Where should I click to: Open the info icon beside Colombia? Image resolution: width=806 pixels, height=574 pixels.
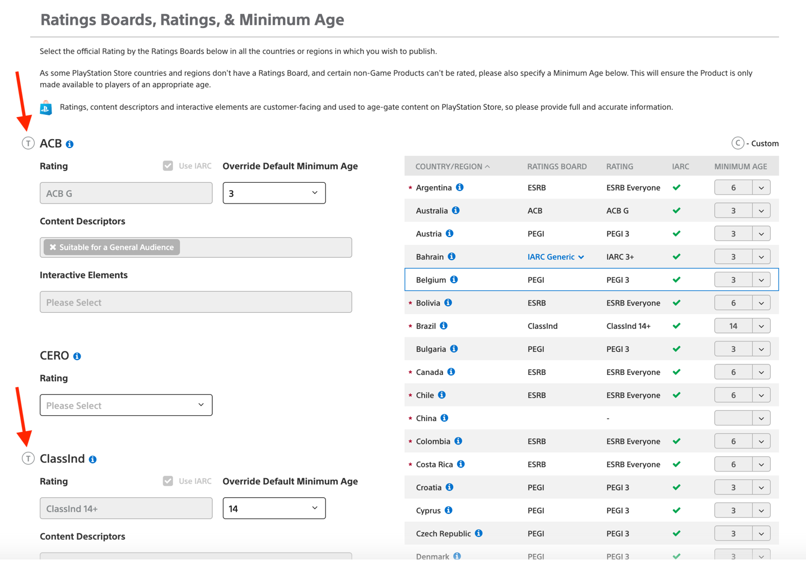(x=459, y=441)
